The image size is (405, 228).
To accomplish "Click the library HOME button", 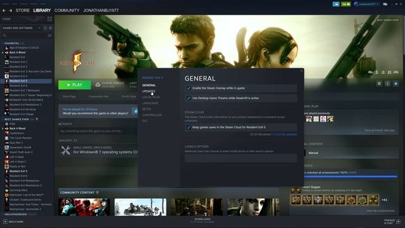I will click(x=6, y=19).
